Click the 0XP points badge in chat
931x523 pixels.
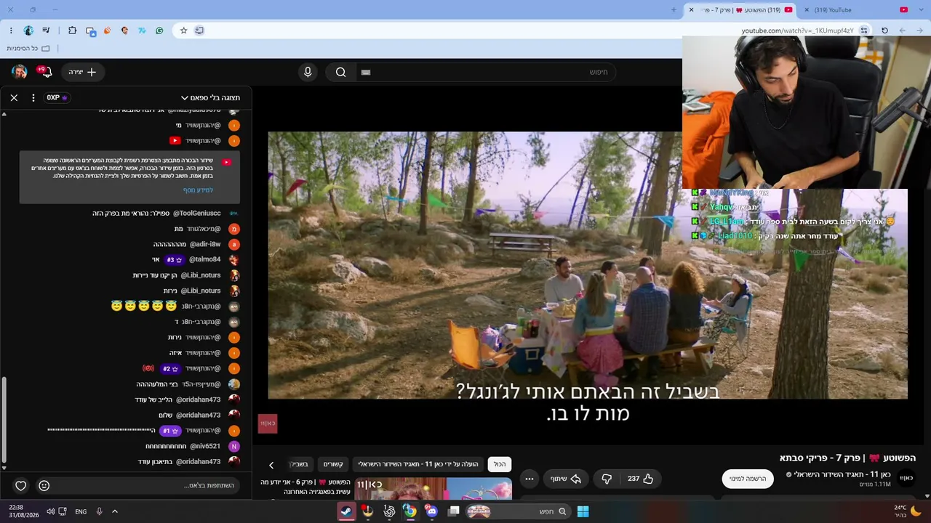coord(57,97)
